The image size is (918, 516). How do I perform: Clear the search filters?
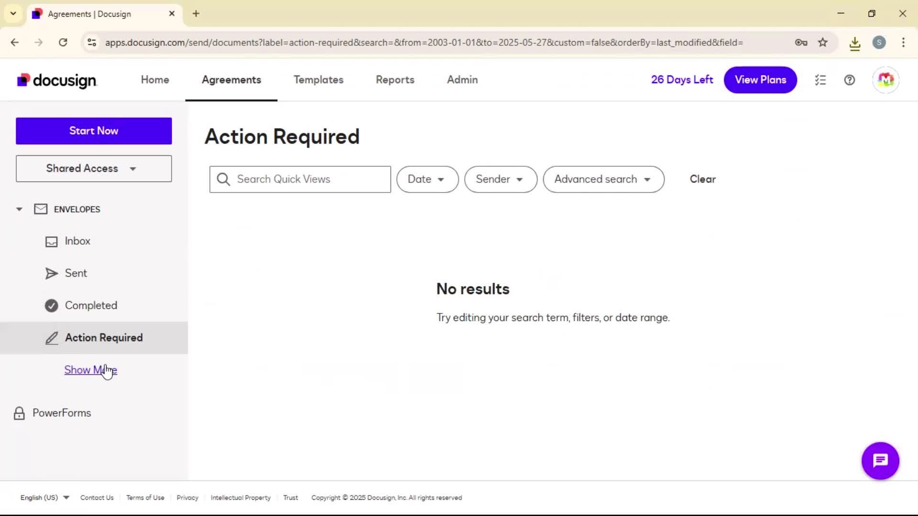coord(702,179)
